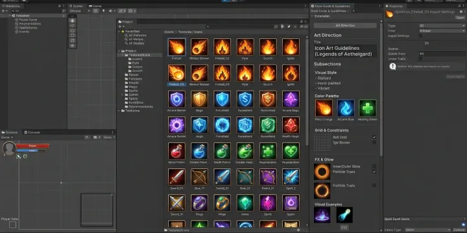Toggle the 2D mode button in Scene toolbar
Image resolution: width=467 pixels, height=233 pixels.
tap(95, 11)
